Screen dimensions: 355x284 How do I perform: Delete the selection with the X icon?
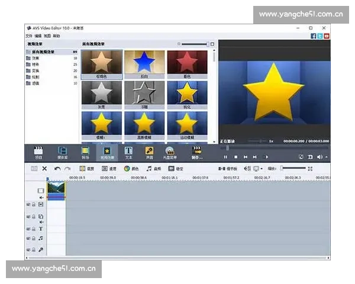44,169
